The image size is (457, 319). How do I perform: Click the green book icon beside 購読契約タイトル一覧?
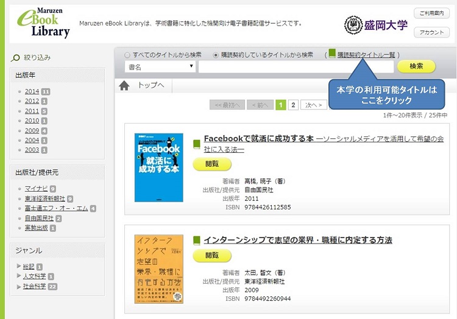pos(332,53)
